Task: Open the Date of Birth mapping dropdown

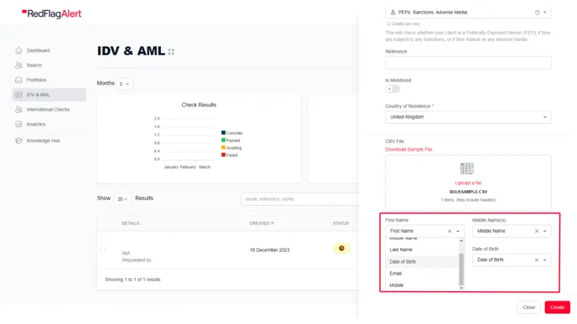Action: coord(544,260)
